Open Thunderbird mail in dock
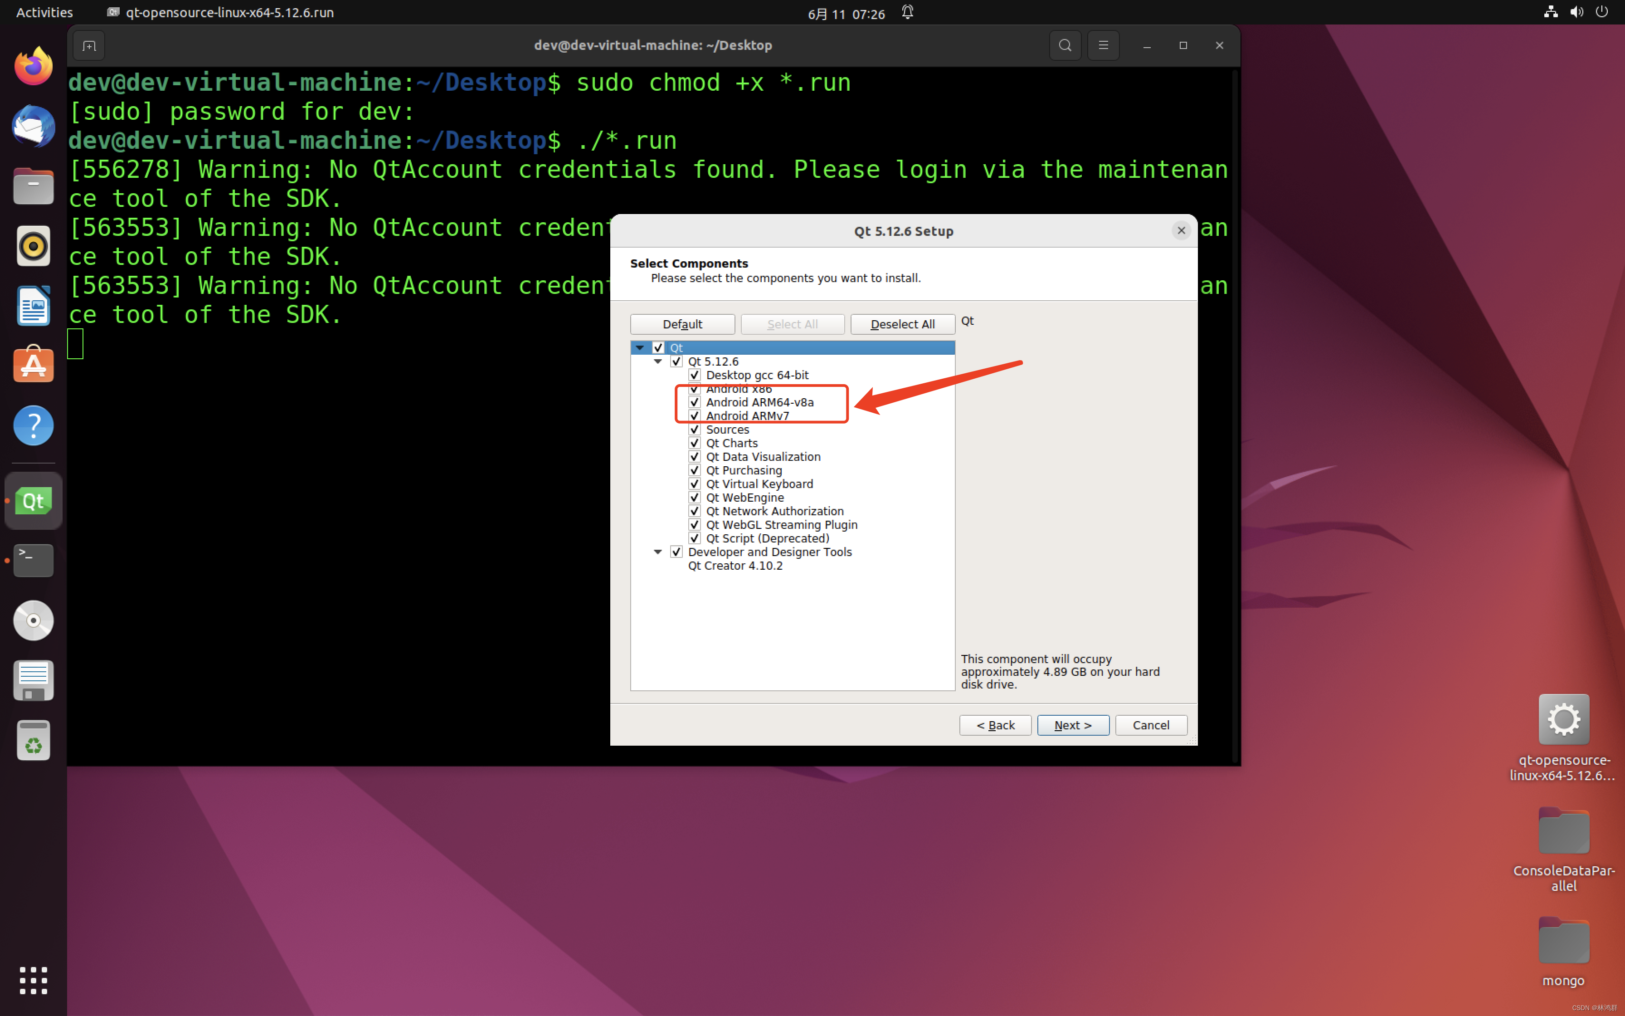 33,127
